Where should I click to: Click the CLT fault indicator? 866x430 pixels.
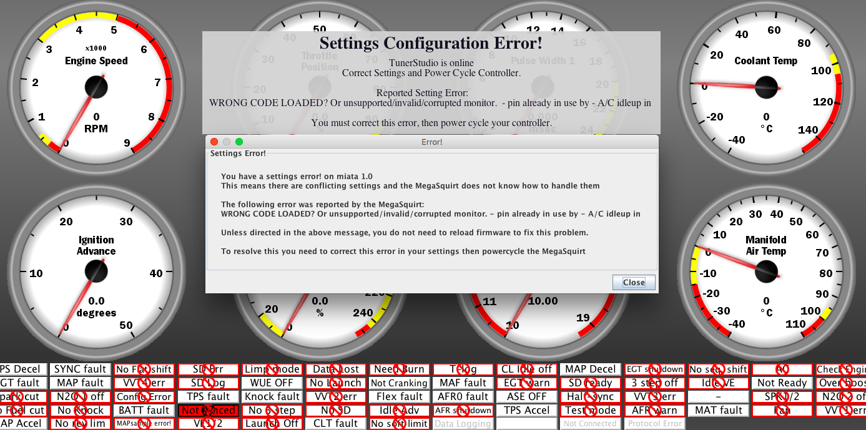335,424
